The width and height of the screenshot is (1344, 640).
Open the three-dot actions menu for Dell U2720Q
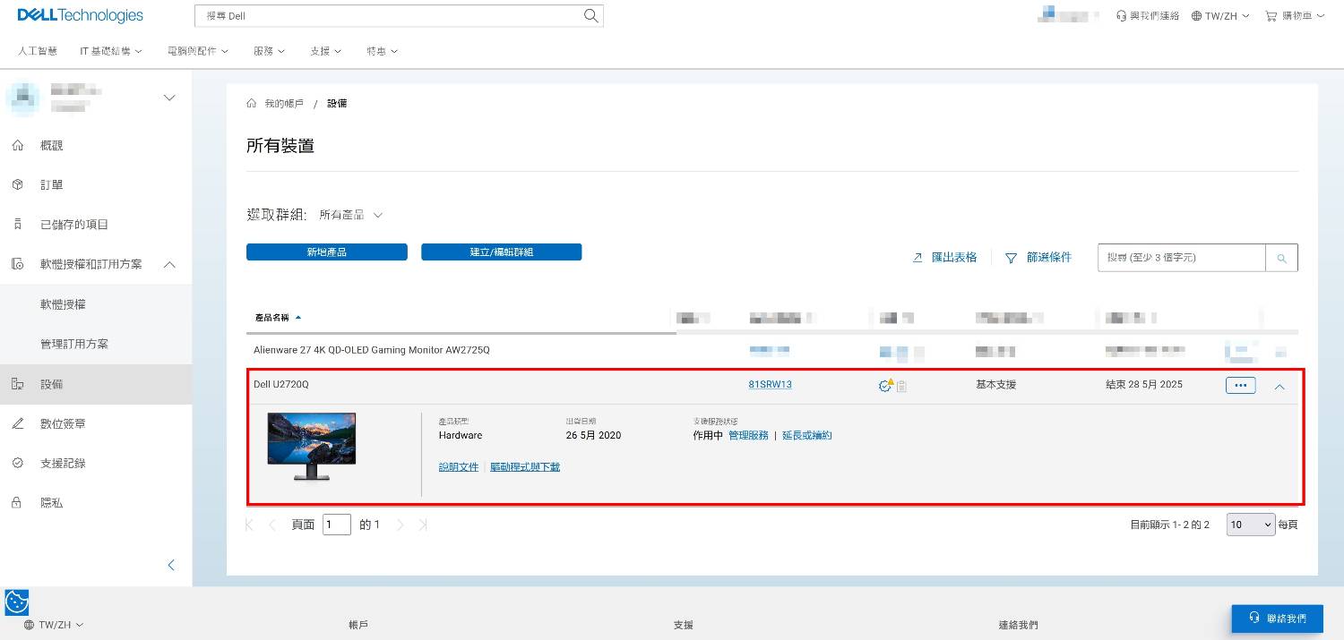(x=1241, y=386)
